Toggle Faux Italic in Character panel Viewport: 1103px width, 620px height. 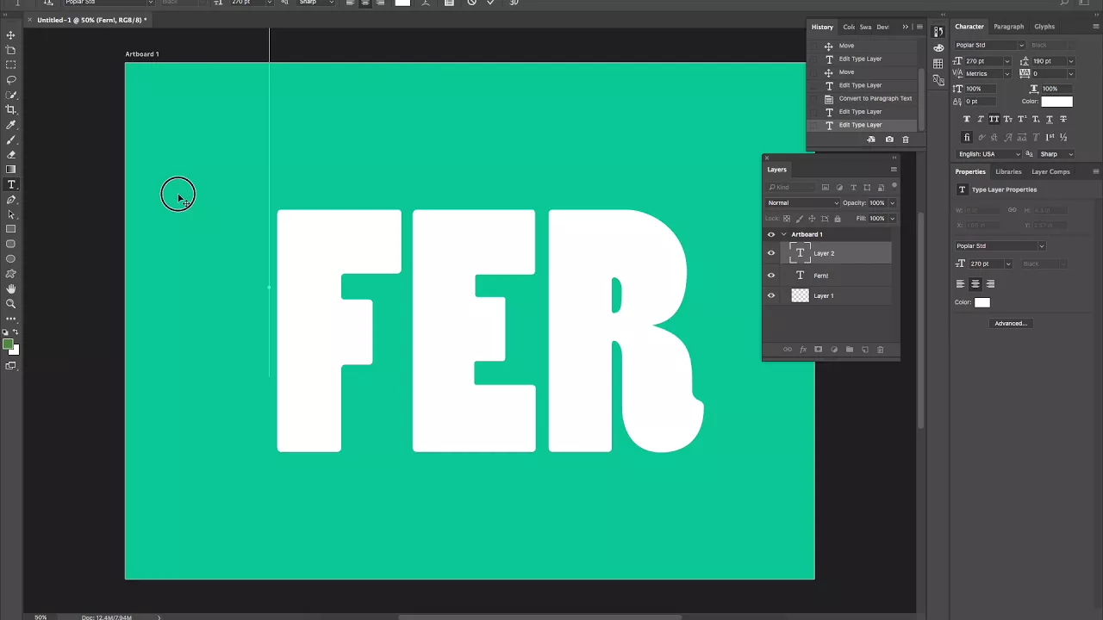point(980,119)
